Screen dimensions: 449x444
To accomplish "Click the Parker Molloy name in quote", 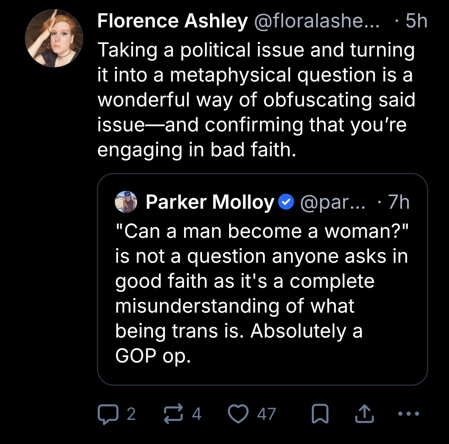I will (210, 202).
